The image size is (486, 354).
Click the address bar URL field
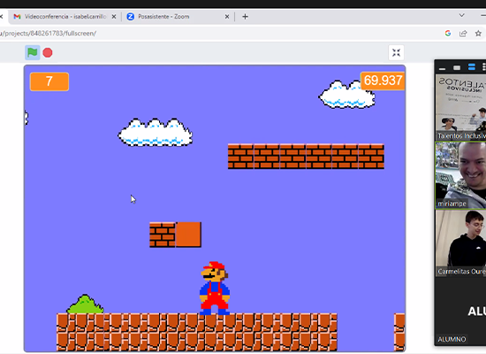tap(217, 34)
